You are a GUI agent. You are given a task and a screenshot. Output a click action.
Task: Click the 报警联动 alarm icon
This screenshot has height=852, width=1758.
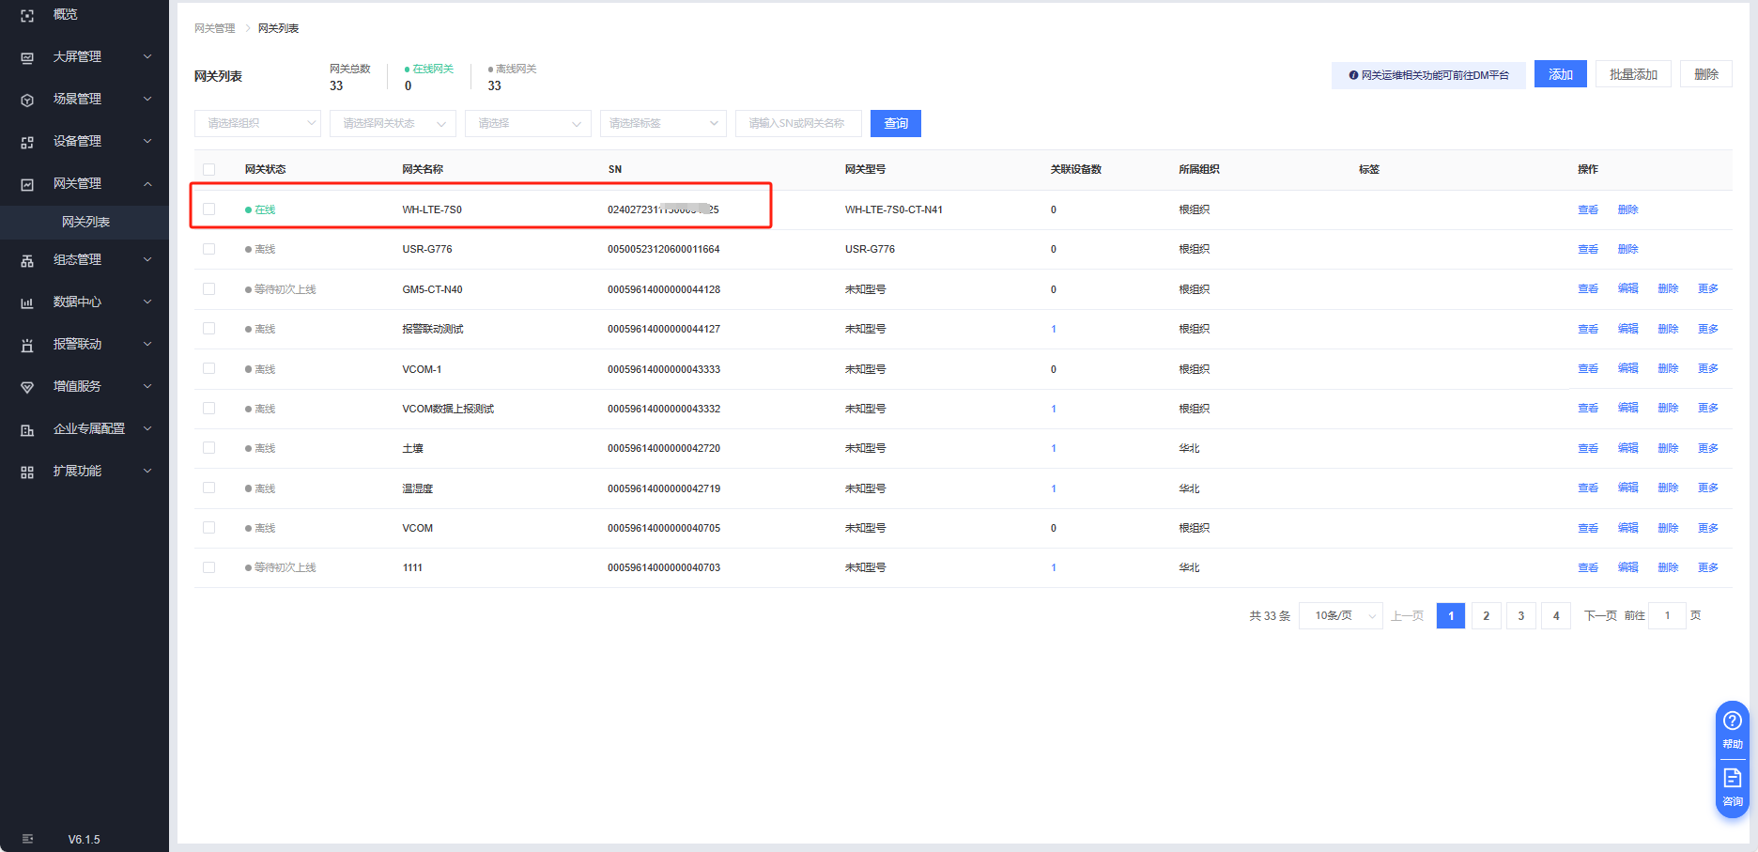coord(27,345)
